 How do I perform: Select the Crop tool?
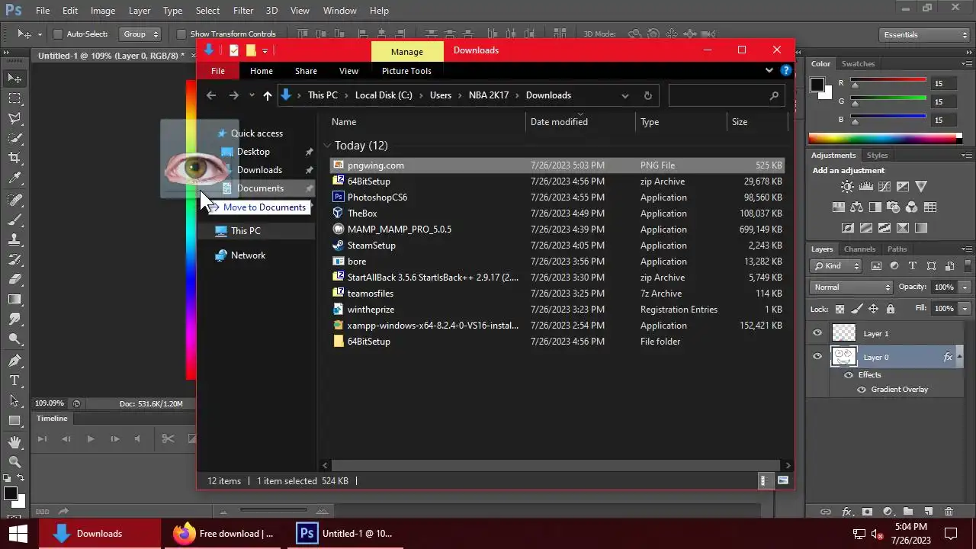point(14,158)
